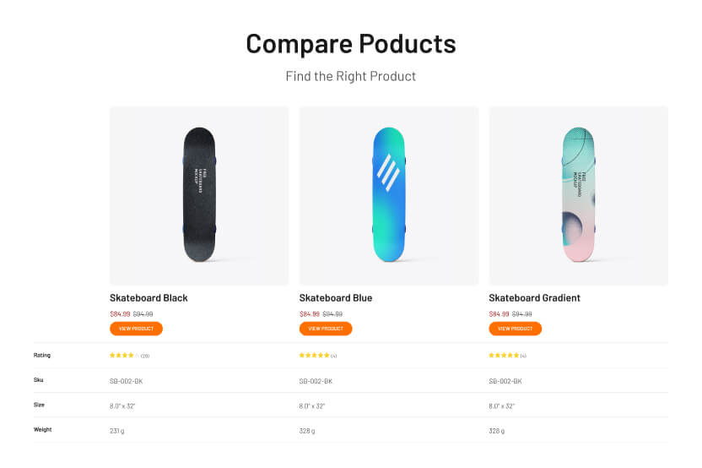The image size is (702, 468).
Task: Open the Skateboard Gradient title link
Action: 534,298
